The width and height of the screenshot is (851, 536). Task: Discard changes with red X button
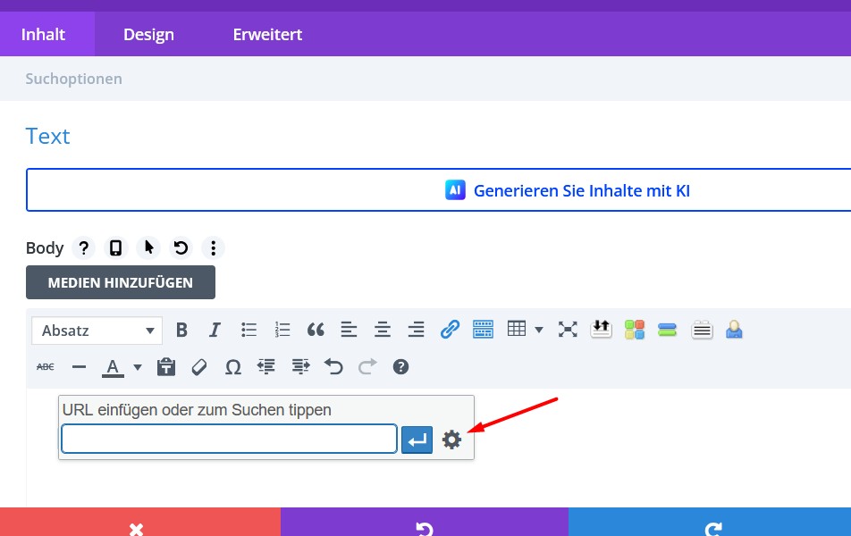click(140, 522)
